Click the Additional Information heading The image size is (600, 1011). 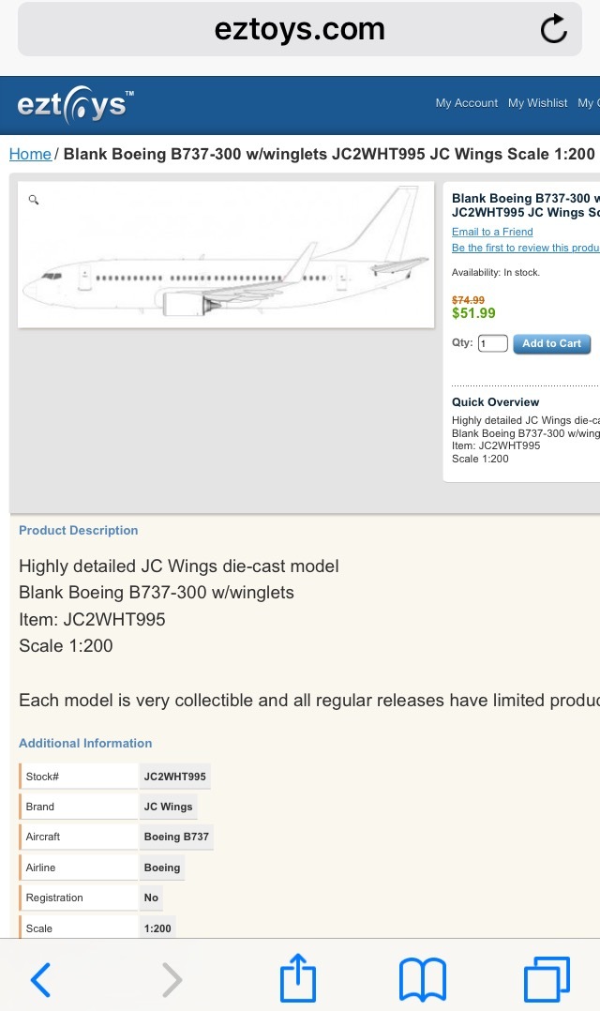click(x=85, y=743)
